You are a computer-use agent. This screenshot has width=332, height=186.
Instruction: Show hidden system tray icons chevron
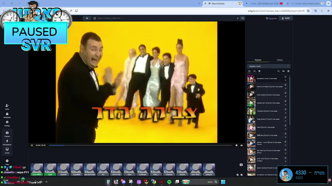click(46, 182)
